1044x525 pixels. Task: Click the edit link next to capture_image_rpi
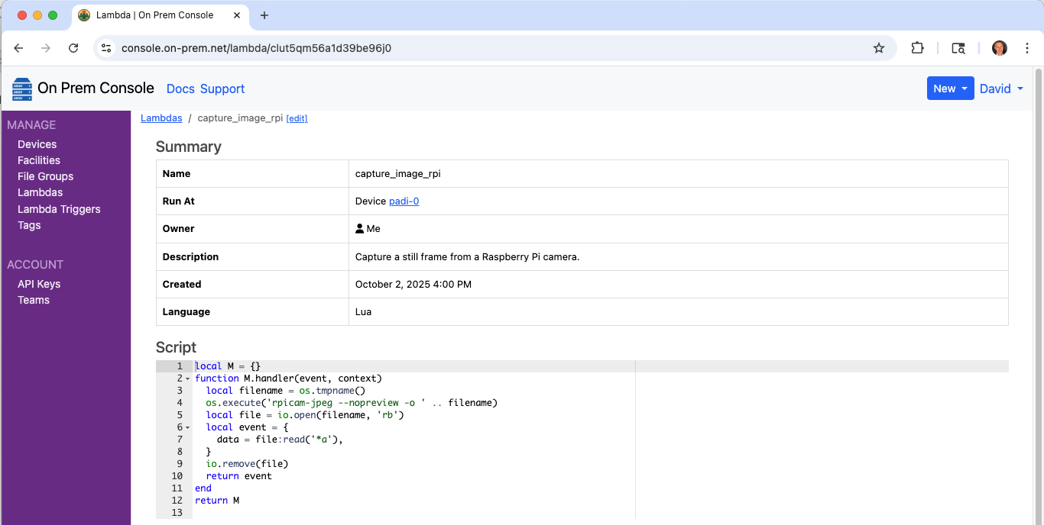297,118
